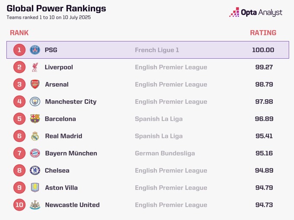Image resolution: width=294 pixels, height=220 pixels.
Task: Click the Aston Villa crest
Action: [35, 188]
